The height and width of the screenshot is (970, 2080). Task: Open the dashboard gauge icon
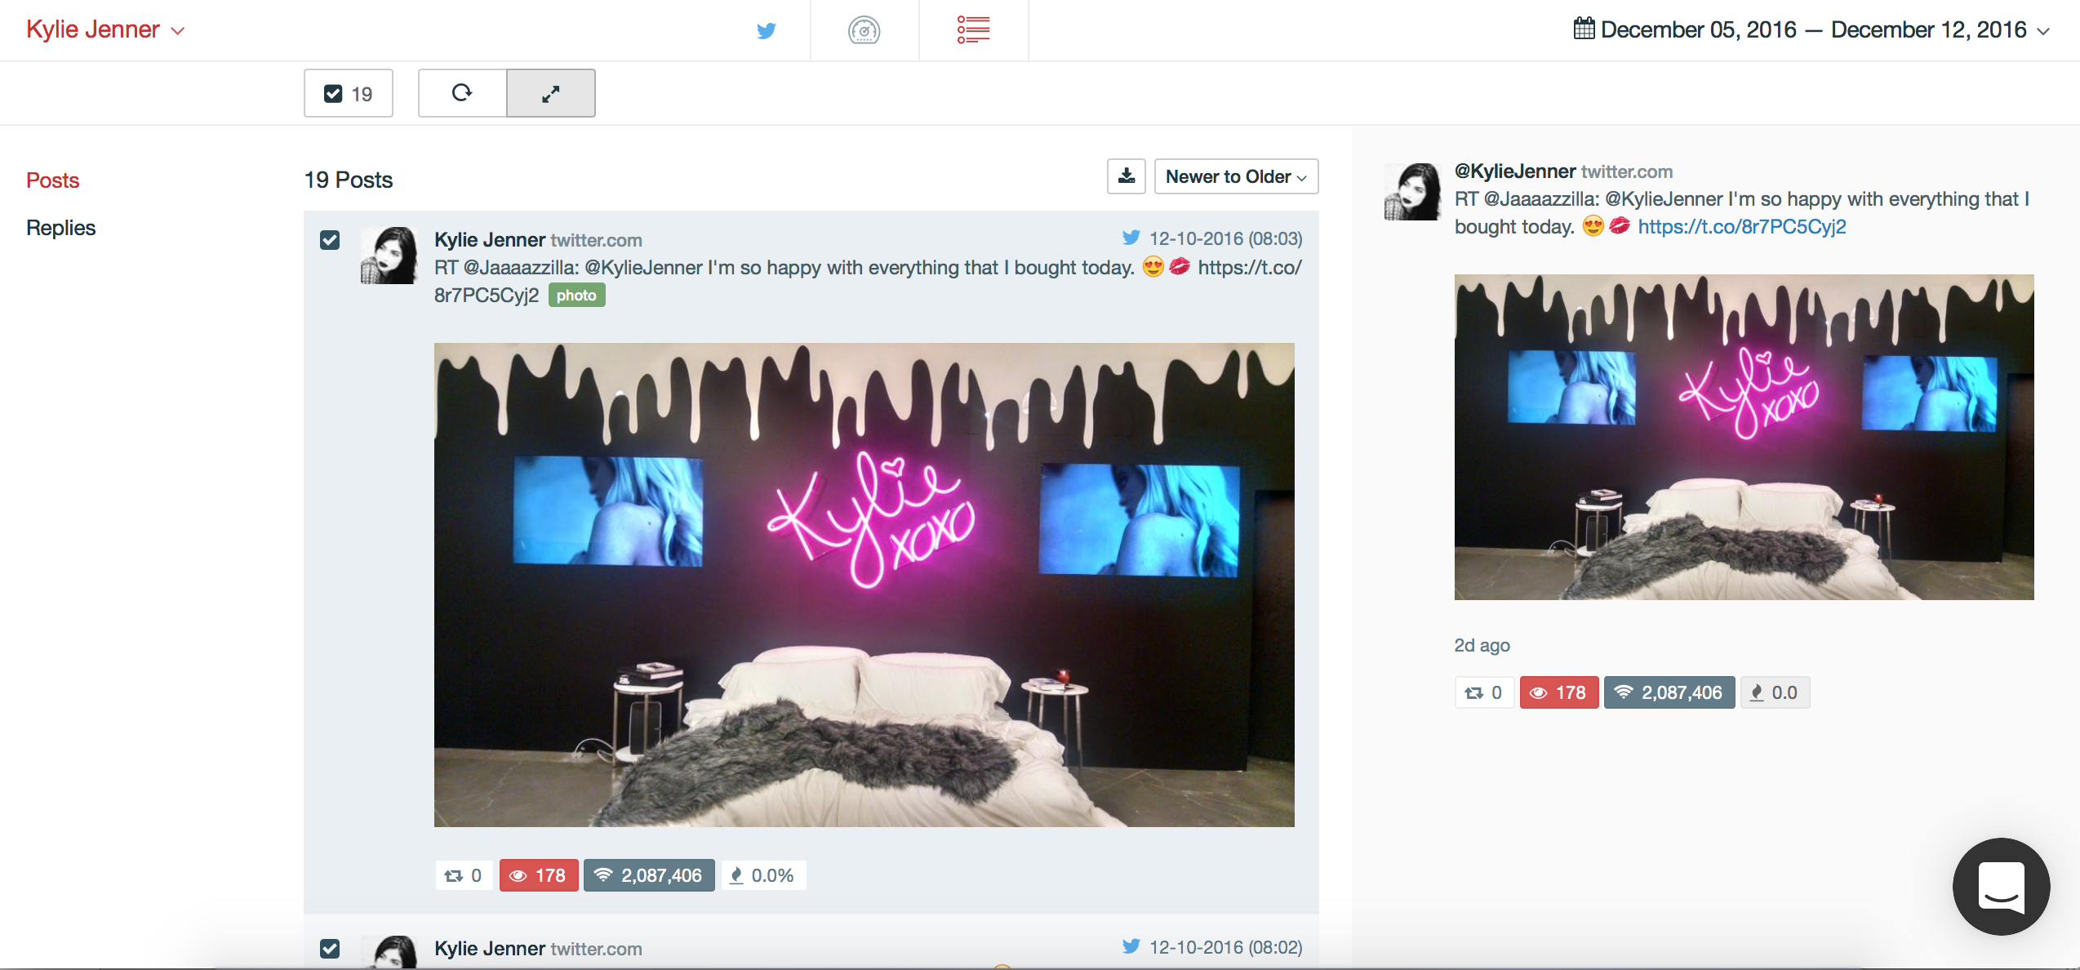tap(864, 31)
